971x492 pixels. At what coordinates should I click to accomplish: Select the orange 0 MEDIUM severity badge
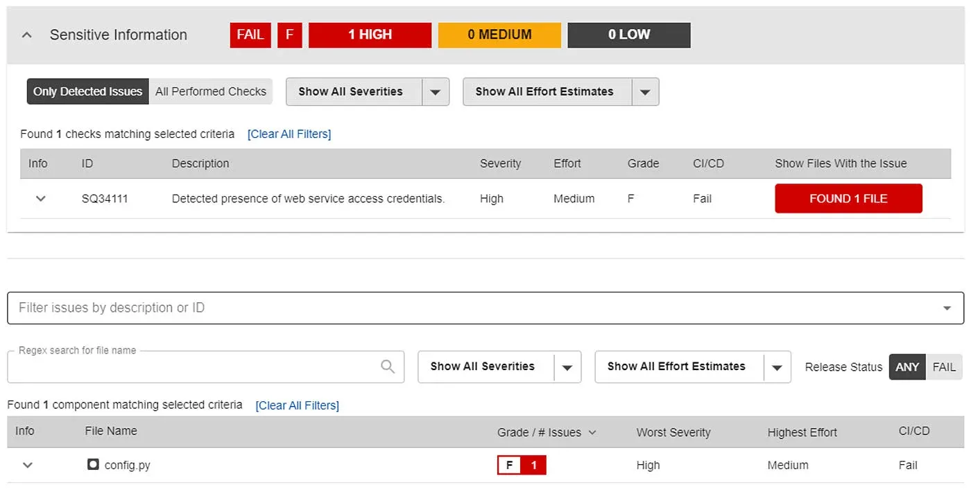(x=499, y=35)
